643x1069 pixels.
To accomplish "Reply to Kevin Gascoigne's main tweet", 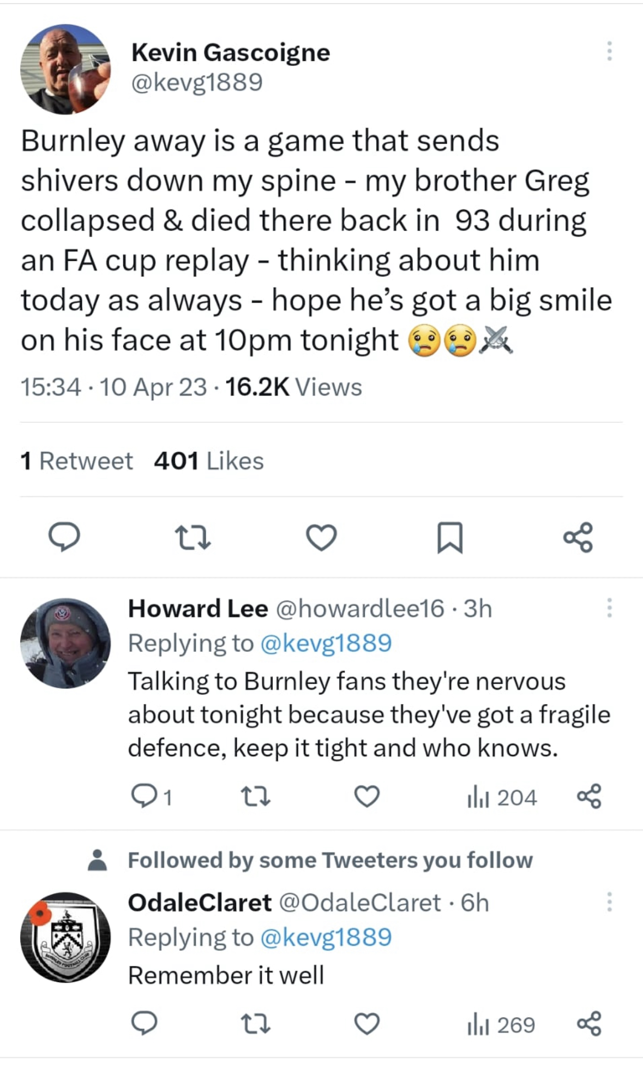I will pyautogui.click(x=64, y=537).
